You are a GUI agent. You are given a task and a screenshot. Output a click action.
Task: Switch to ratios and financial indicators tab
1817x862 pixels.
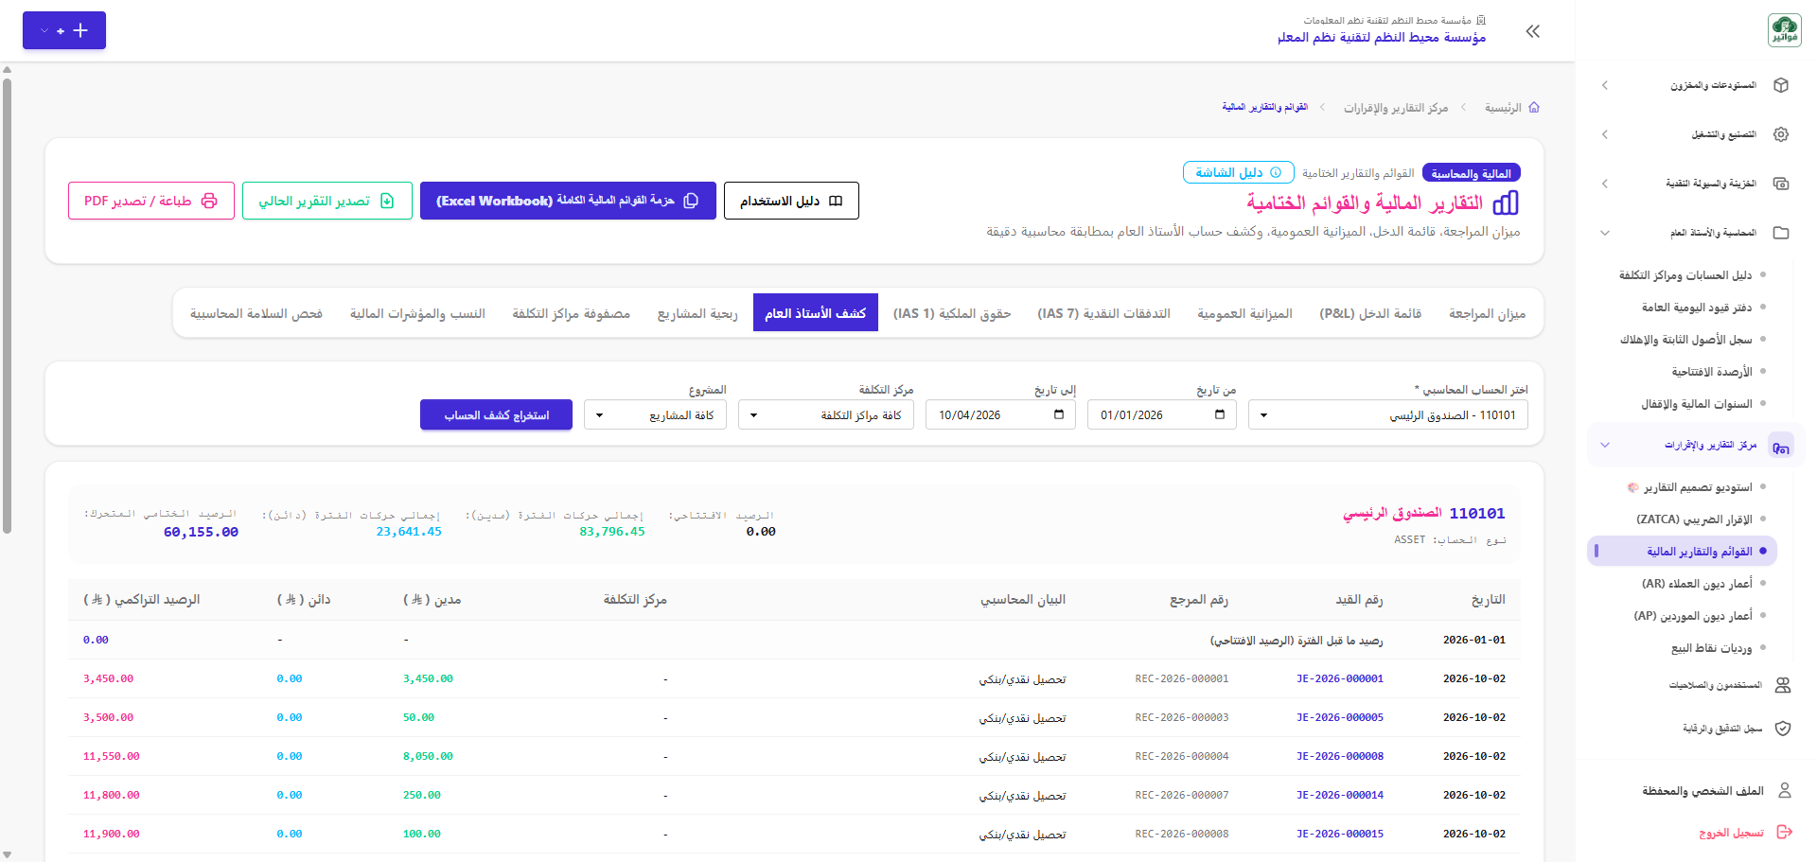click(x=417, y=313)
